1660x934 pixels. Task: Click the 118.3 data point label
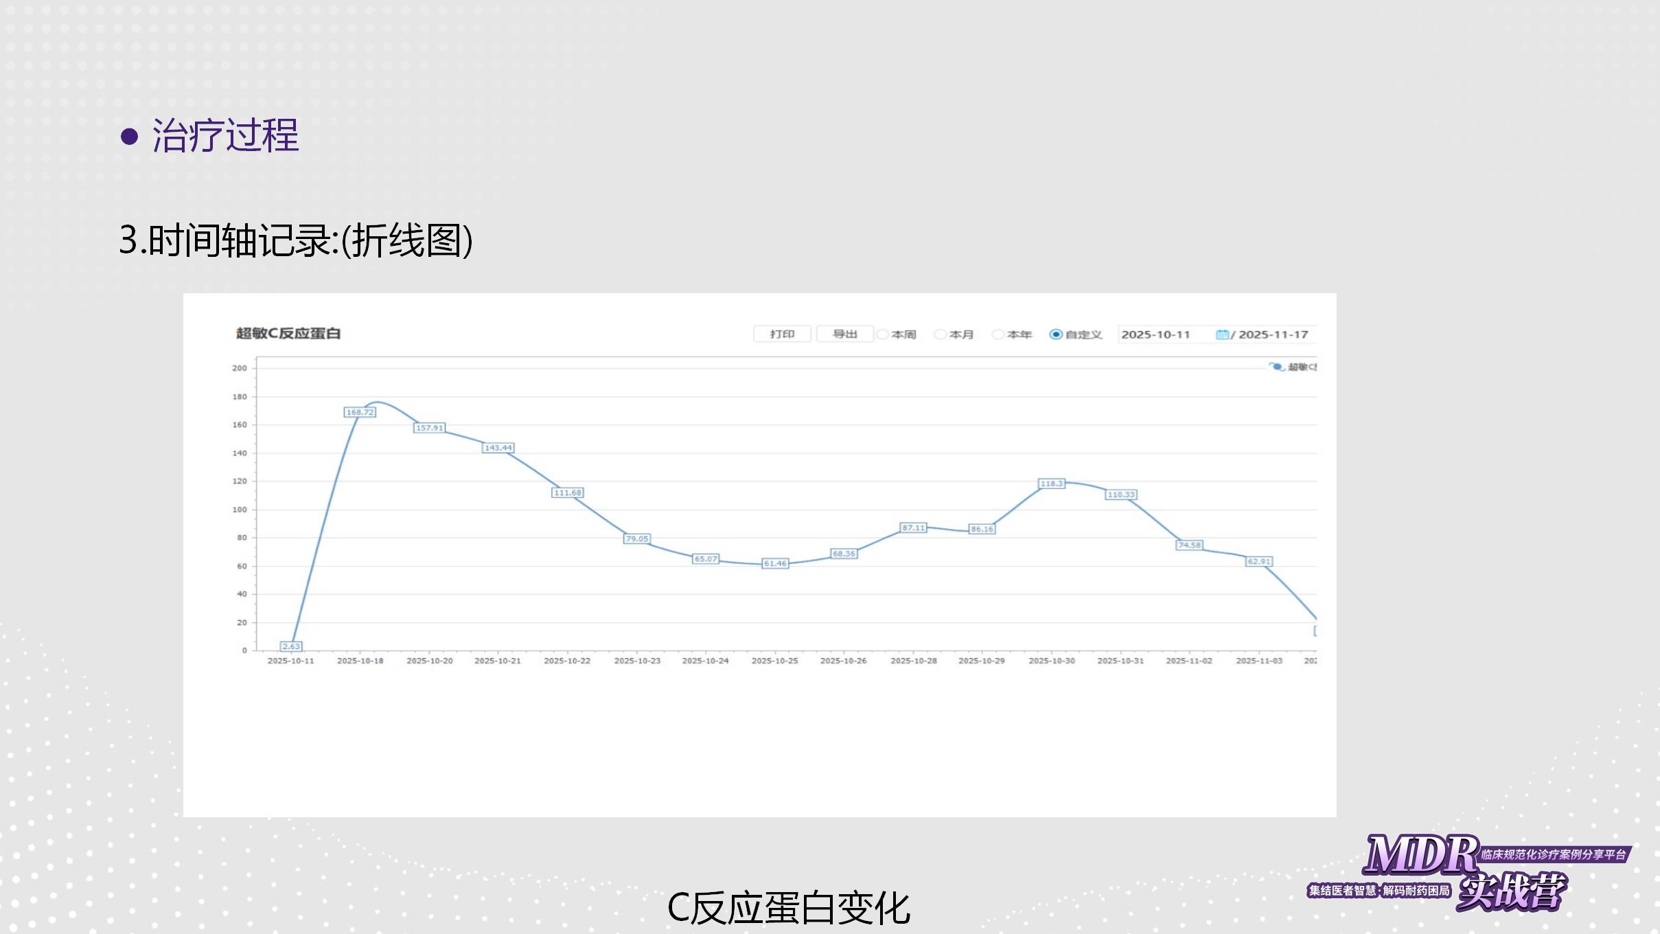(1051, 483)
